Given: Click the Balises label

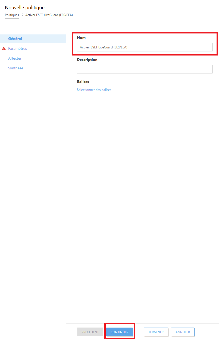Looking at the screenshot, I should (x=83, y=82).
